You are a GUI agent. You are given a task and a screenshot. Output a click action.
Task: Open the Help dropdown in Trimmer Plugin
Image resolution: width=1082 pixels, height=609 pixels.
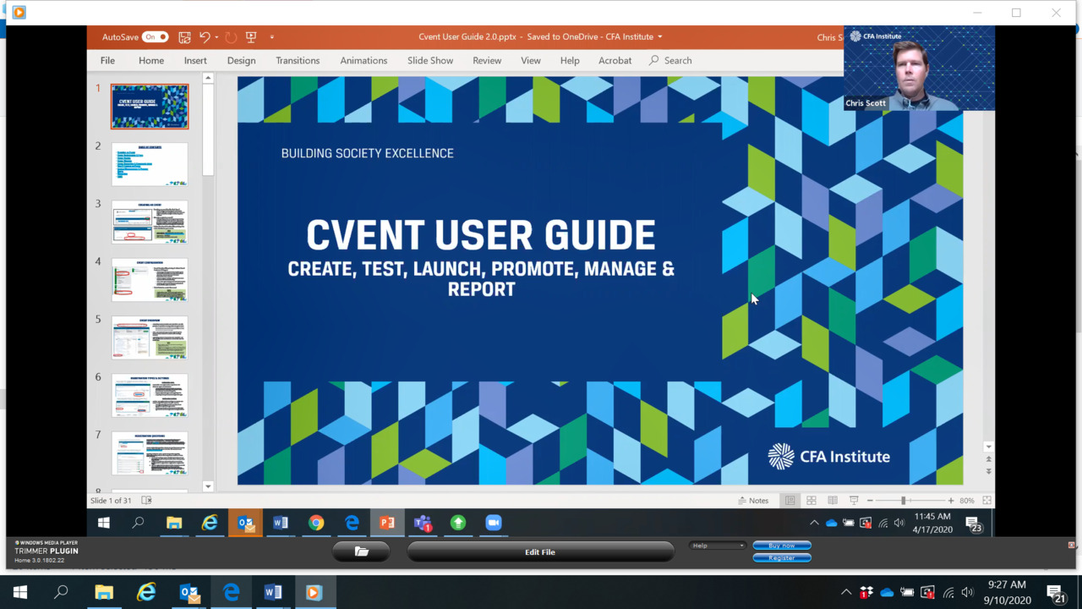point(718,546)
